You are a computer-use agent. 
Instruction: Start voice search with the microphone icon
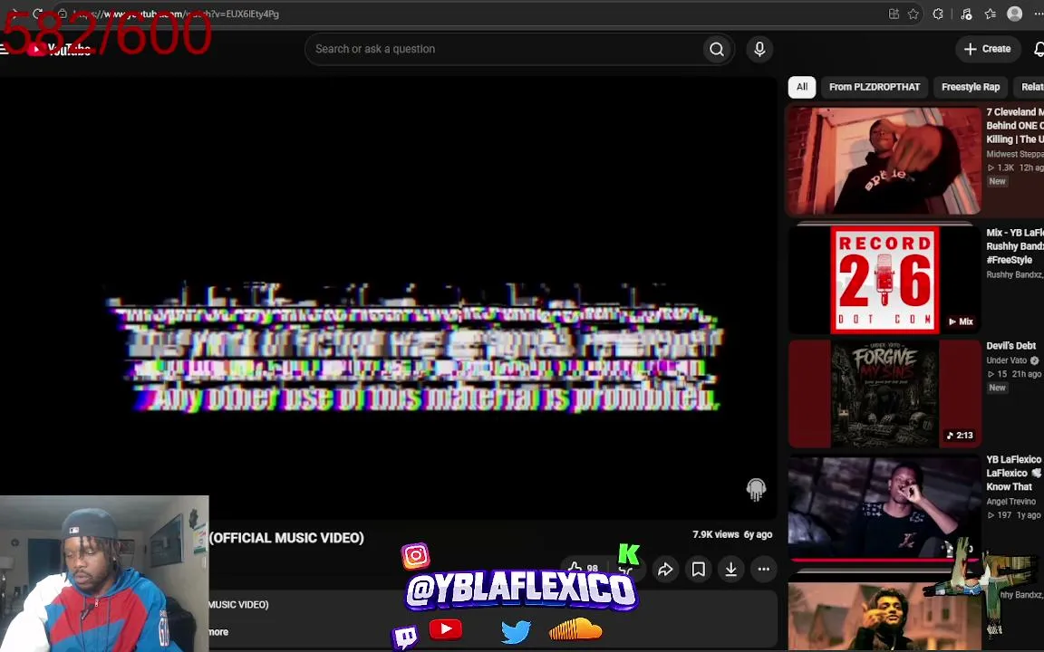tap(759, 49)
